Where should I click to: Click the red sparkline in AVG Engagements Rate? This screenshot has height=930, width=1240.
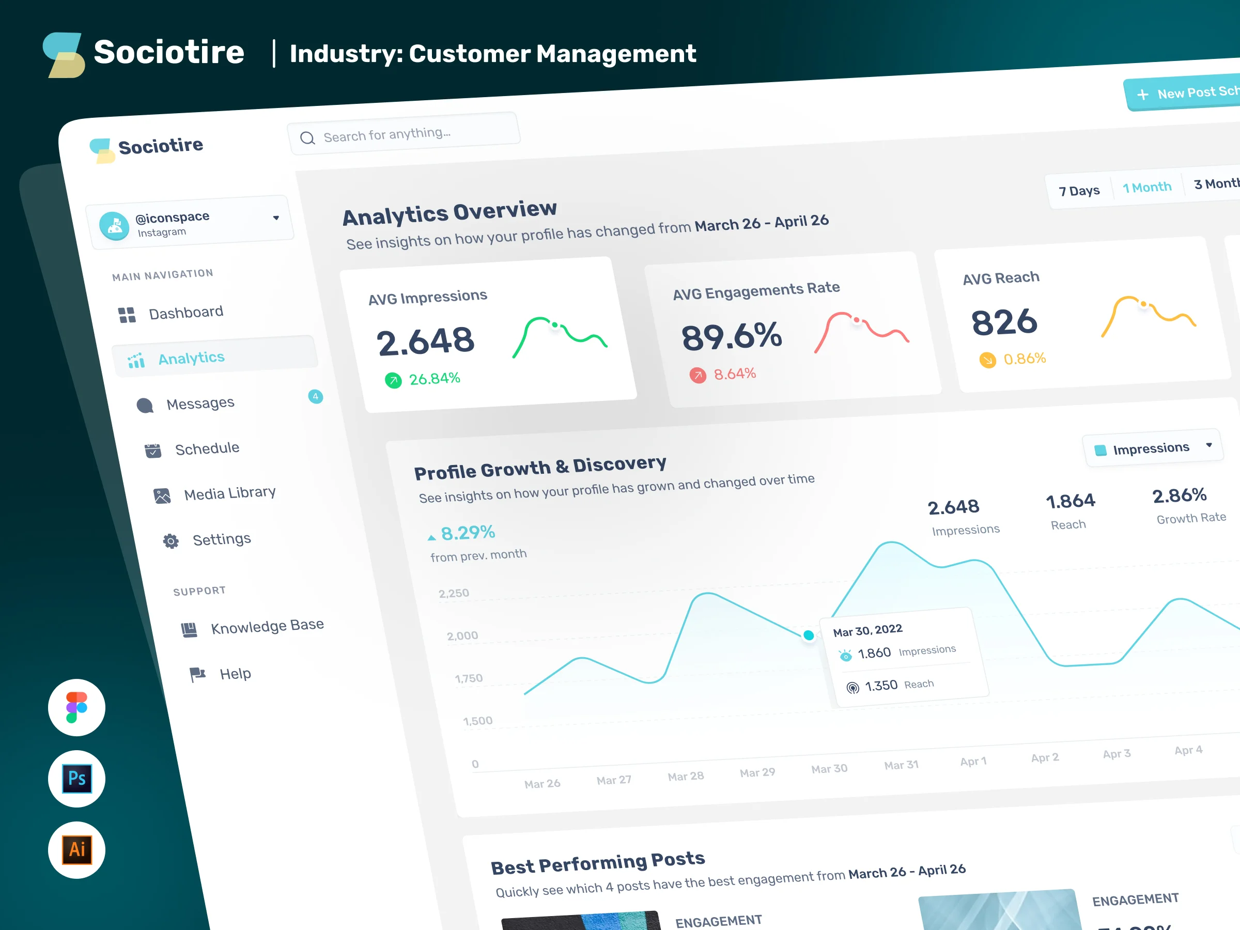862,332
